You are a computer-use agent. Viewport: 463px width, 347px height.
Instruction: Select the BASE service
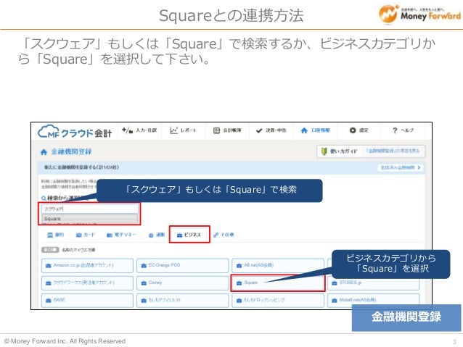coord(87,300)
